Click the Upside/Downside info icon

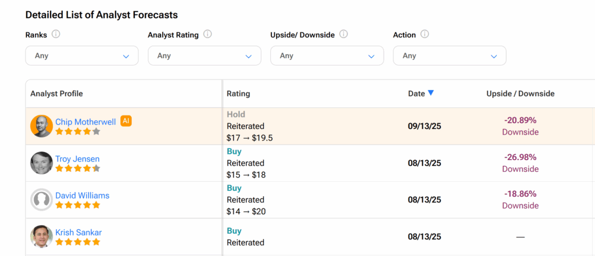tap(343, 34)
